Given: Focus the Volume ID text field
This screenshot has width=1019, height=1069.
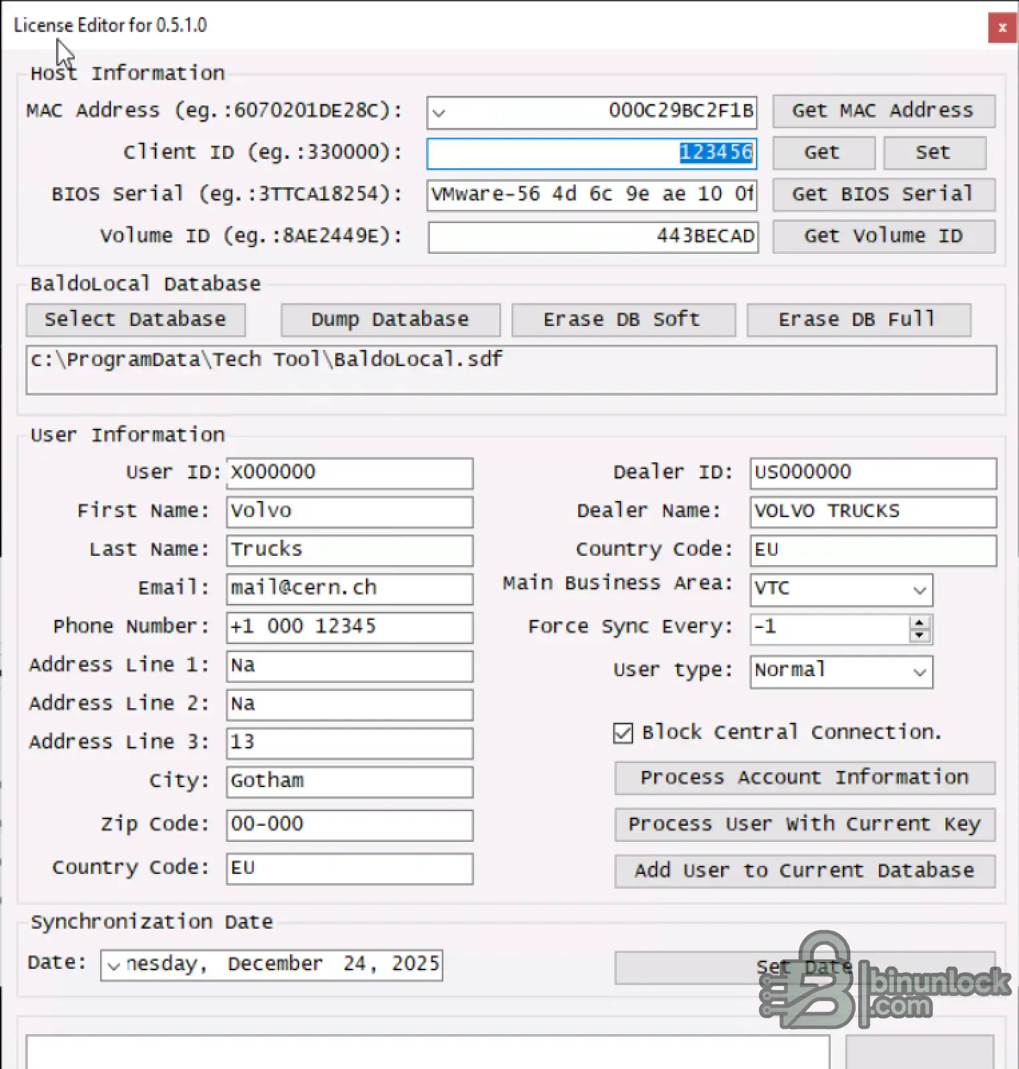Looking at the screenshot, I should tap(593, 237).
